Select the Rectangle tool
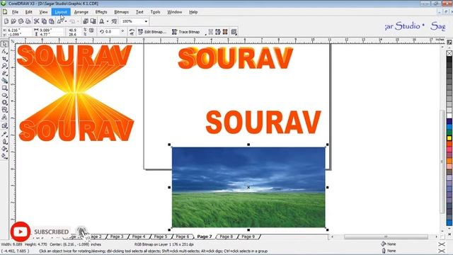 pos(4,88)
